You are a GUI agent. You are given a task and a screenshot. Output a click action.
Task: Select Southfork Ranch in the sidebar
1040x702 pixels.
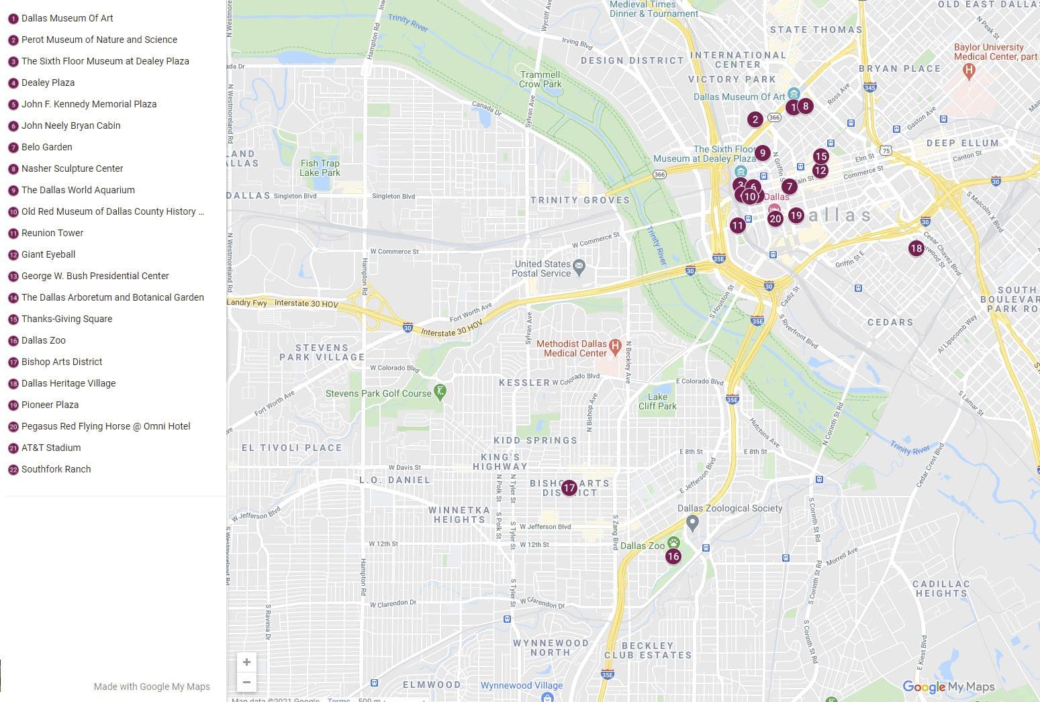pos(56,469)
